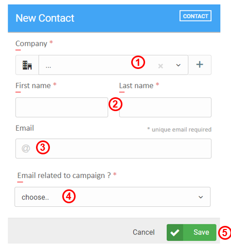Click into the Email input field

click(113, 148)
